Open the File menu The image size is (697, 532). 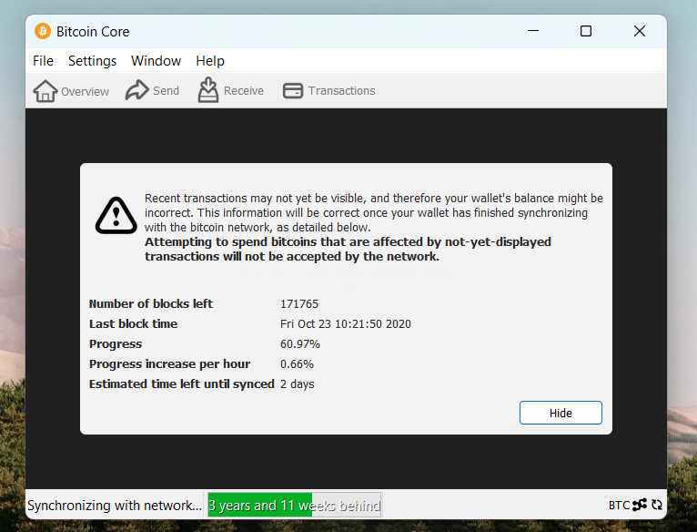point(43,60)
